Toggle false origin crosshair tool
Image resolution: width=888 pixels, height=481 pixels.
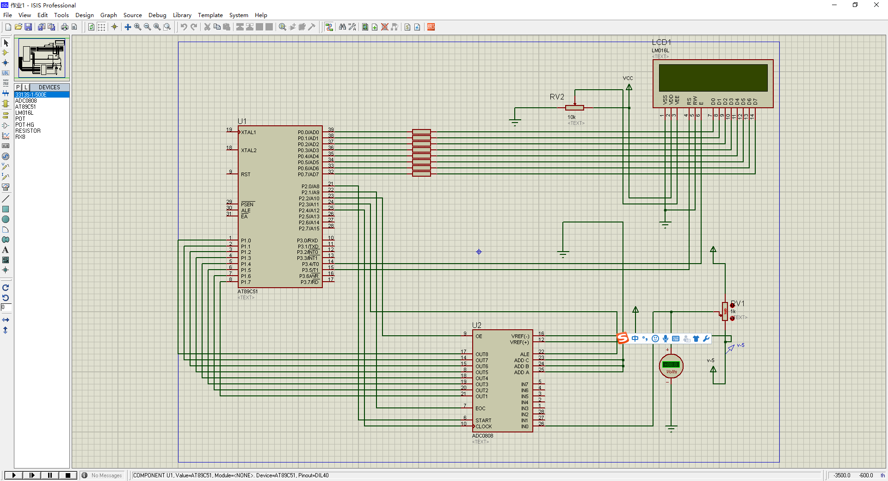tap(115, 27)
